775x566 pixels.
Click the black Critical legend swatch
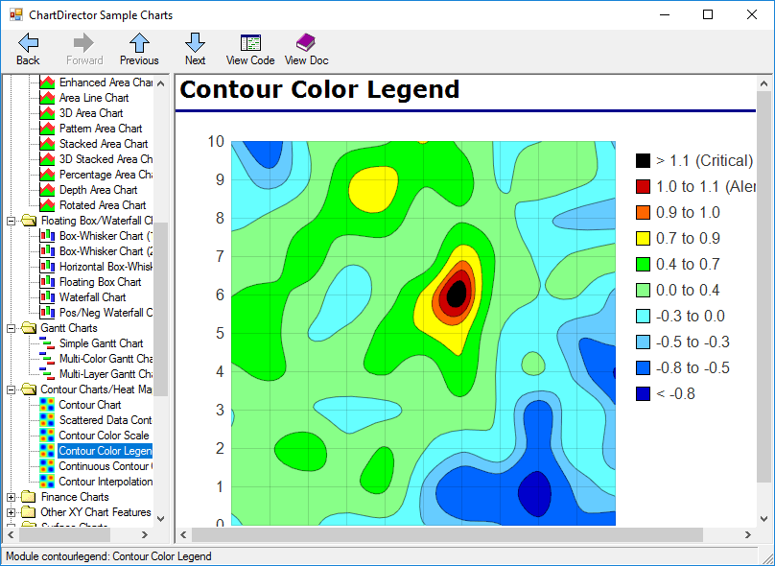point(644,160)
